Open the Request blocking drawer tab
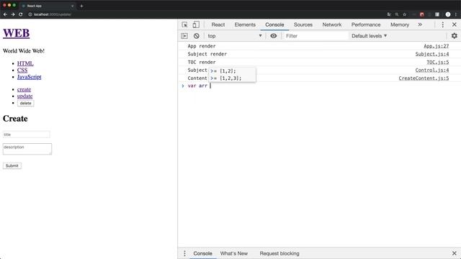Viewport: 461px width, 259px height. [279, 253]
